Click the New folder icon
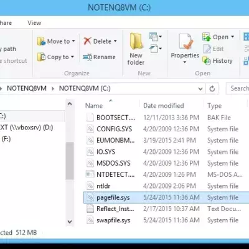The height and width of the screenshot is (249, 249). pos(136,42)
